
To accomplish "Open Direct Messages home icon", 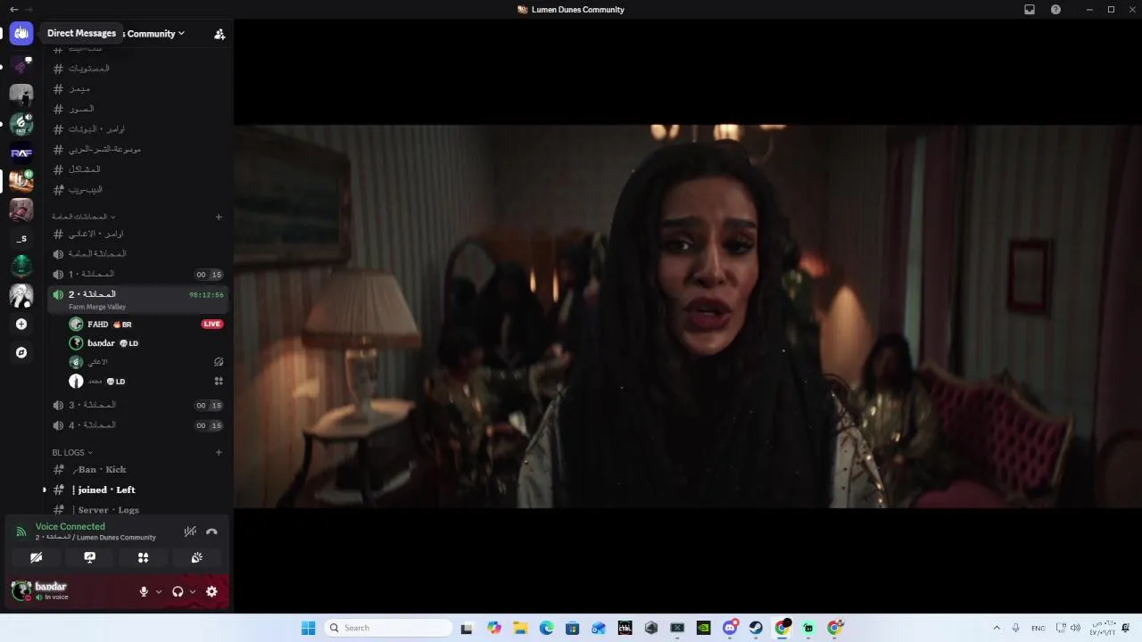I will (21, 33).
